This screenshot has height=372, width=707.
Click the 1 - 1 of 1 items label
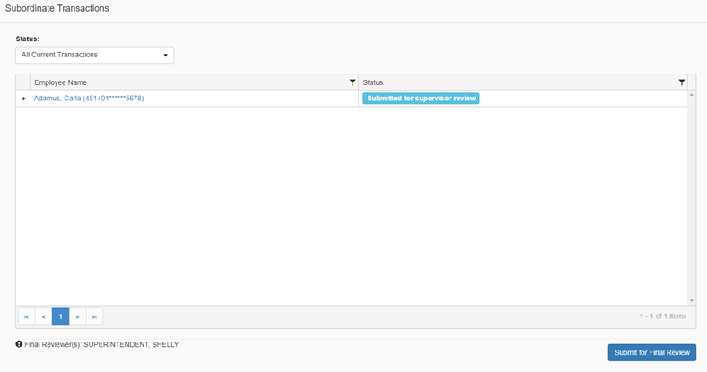[662, 316]
